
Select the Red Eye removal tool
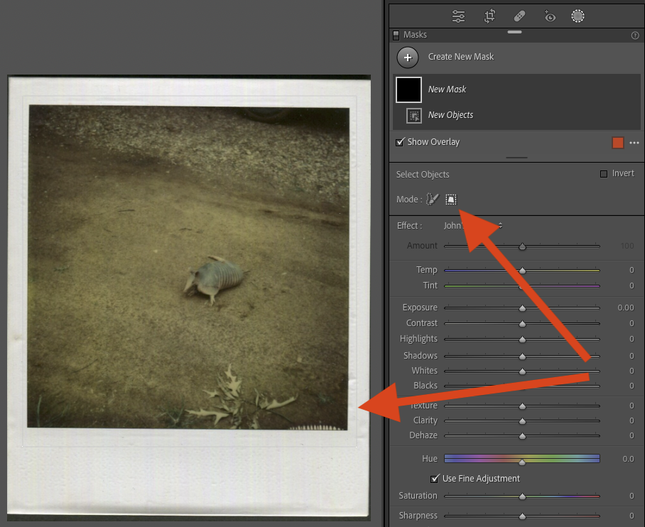click(x=549, y=16)
